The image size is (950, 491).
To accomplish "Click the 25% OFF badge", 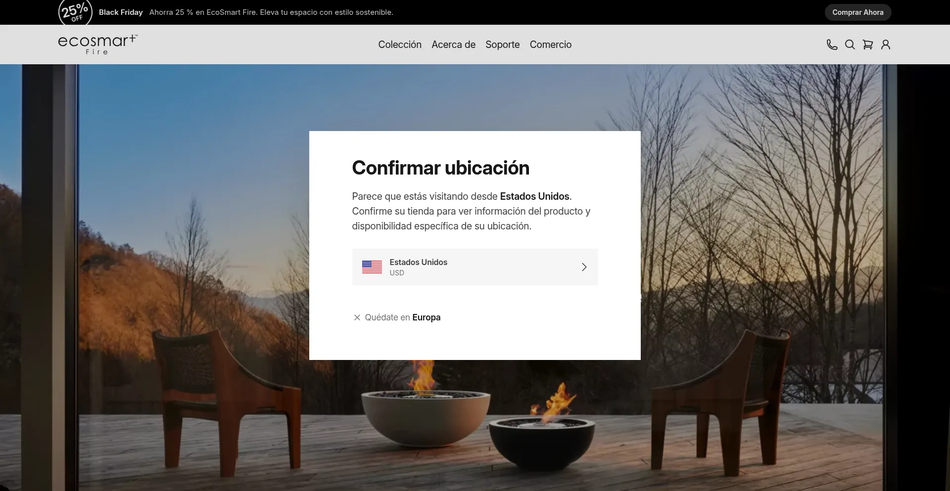I will tap(75, 12).
